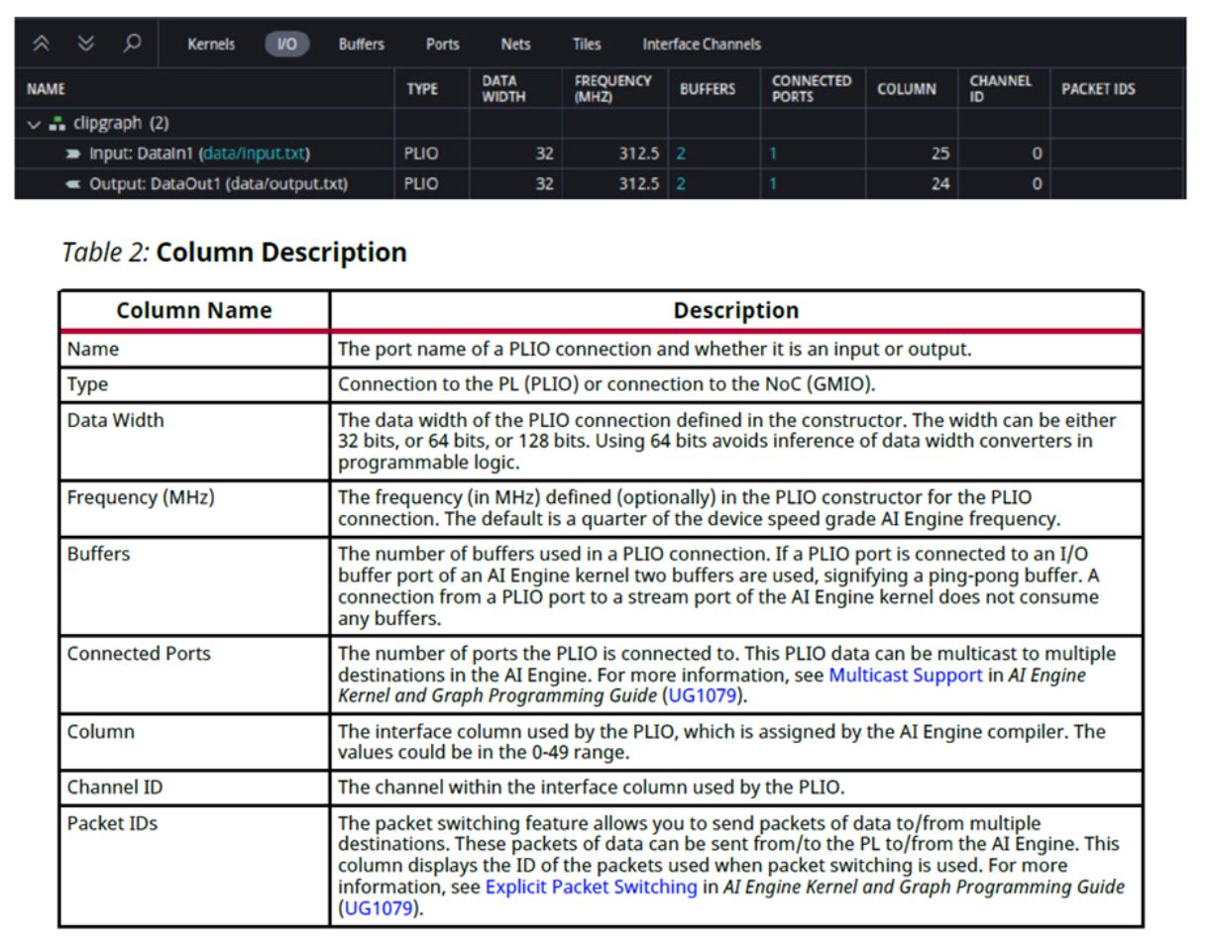
Task: Open the Multicast Support link
Action: (x=905, y=676)
